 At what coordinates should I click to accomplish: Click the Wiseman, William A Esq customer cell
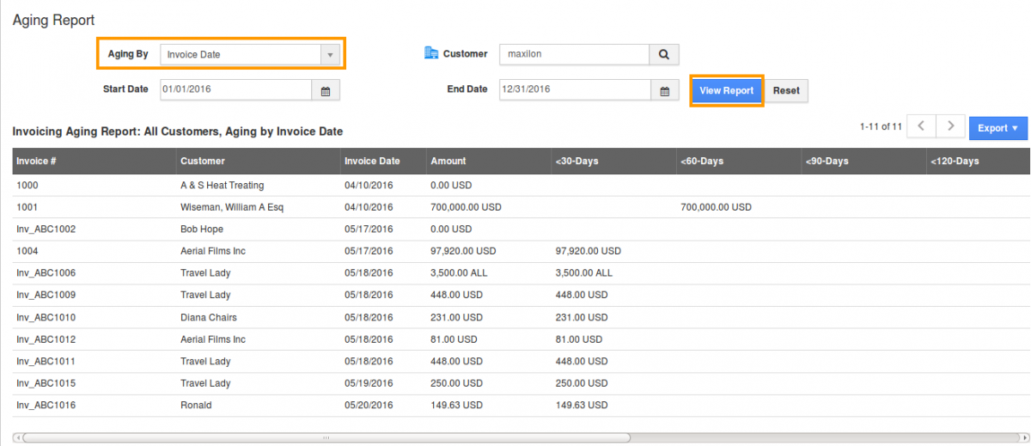(231, 207)
